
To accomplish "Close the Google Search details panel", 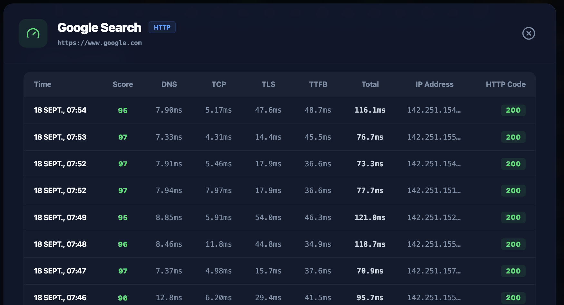I will point(529,33).
